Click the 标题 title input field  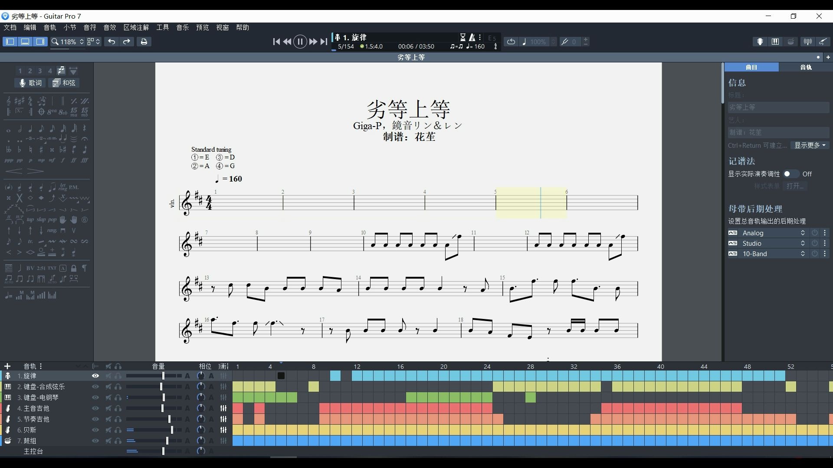[778, 107]
